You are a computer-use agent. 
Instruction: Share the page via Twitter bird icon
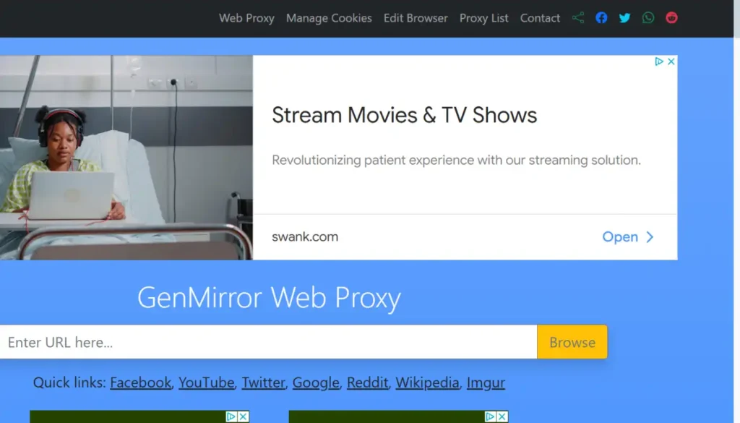(625, 18)
